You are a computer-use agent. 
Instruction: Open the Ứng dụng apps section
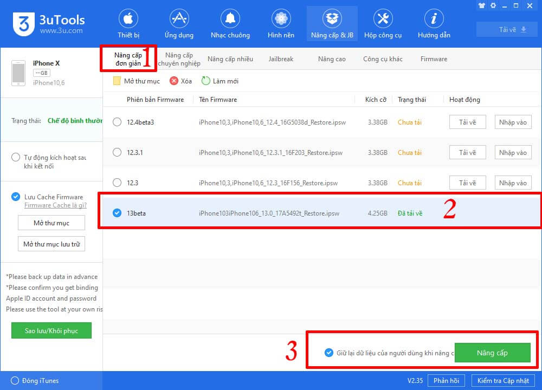[x=179, y=23]
